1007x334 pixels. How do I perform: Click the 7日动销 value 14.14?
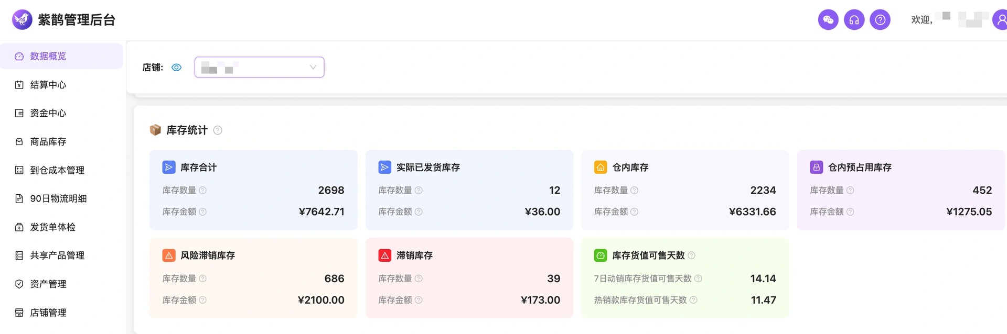[763, 279]
